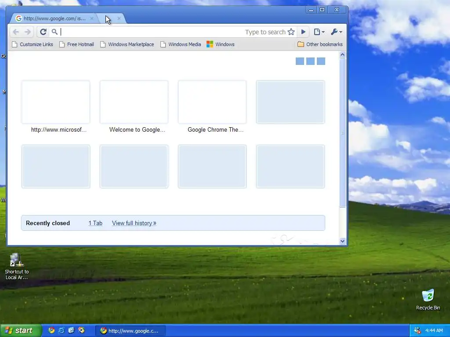Click the magnifier icon in address bar
Screen dimensions: 450x337
[x=54, y=32]
